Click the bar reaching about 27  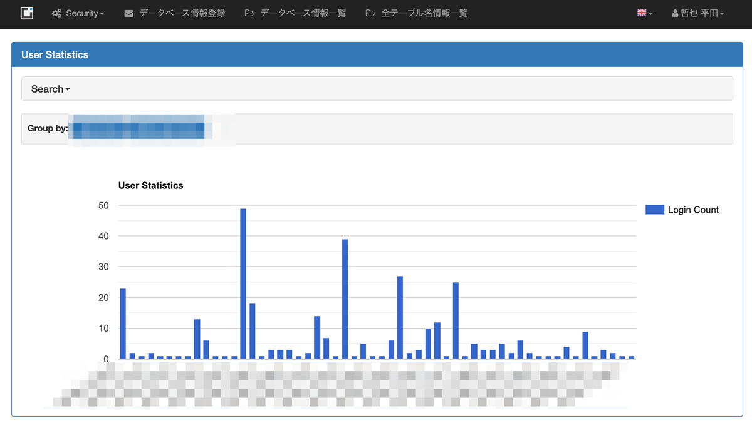(400, 317)
